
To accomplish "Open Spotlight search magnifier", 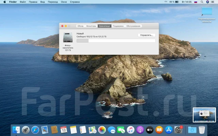I will click(202, 2).
